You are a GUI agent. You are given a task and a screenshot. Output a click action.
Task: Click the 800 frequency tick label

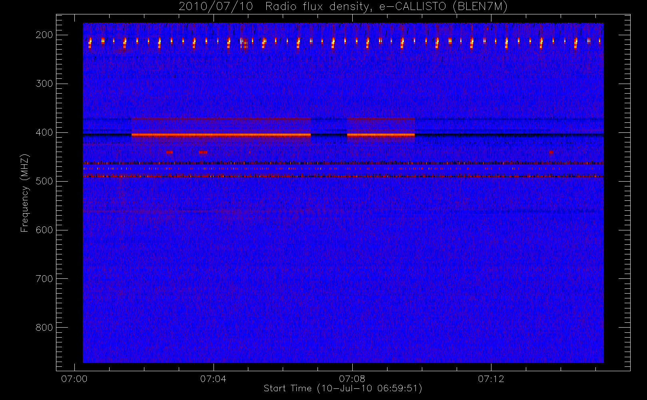44,328
